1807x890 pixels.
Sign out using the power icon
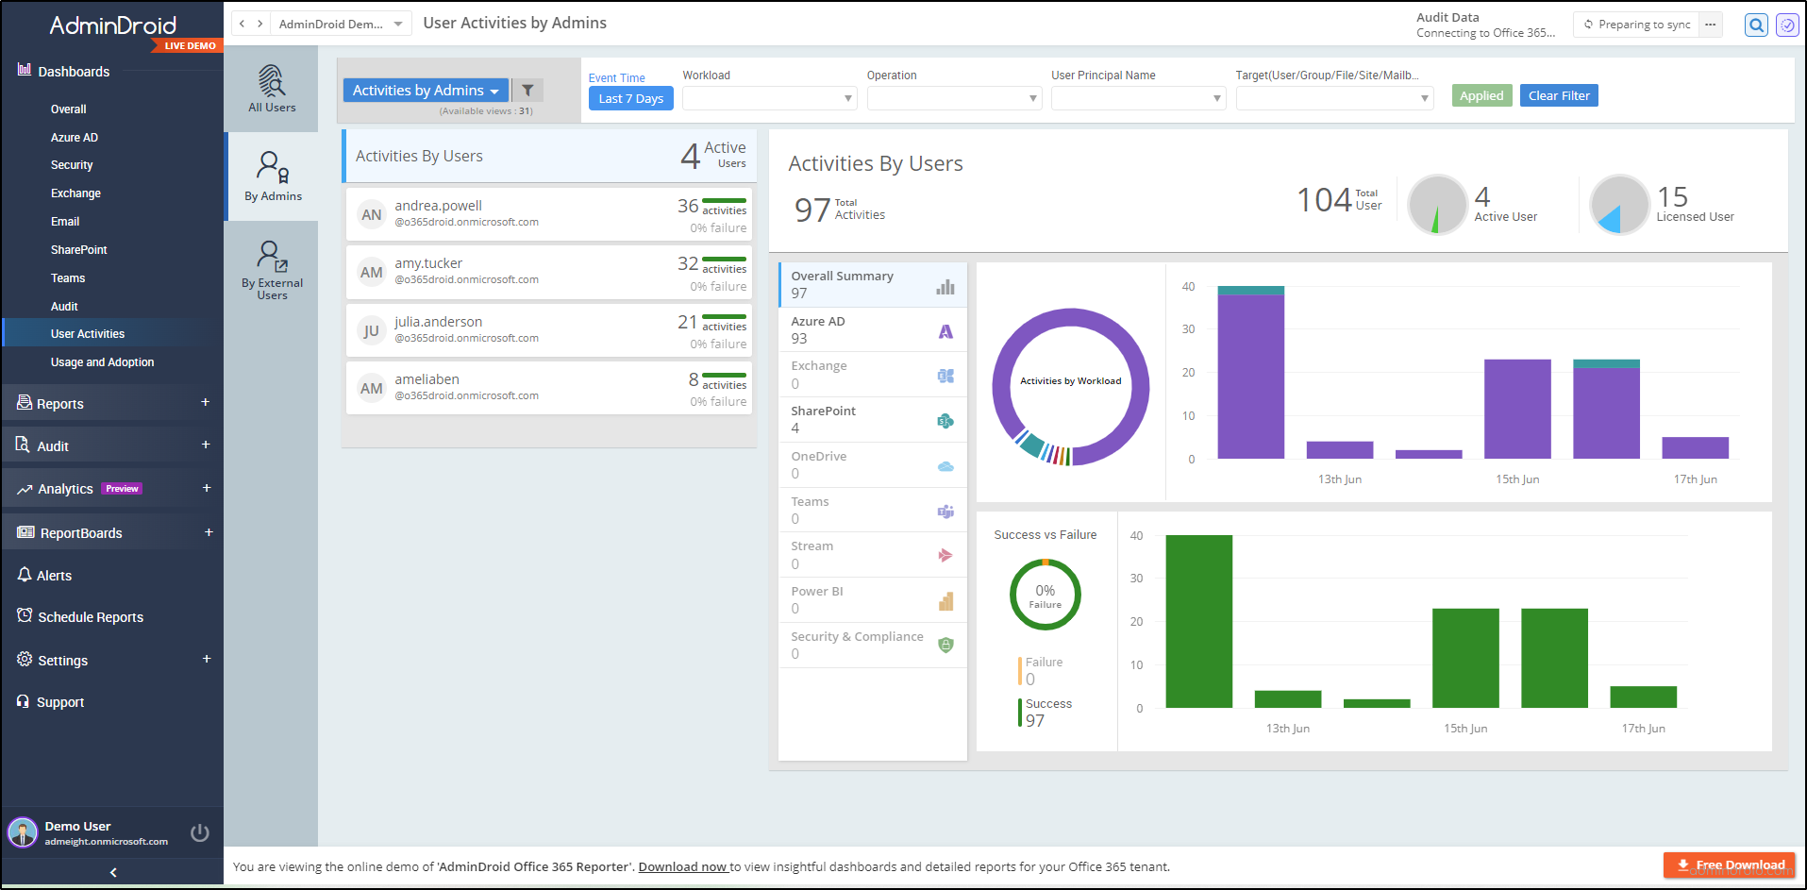tap(199, 832)
